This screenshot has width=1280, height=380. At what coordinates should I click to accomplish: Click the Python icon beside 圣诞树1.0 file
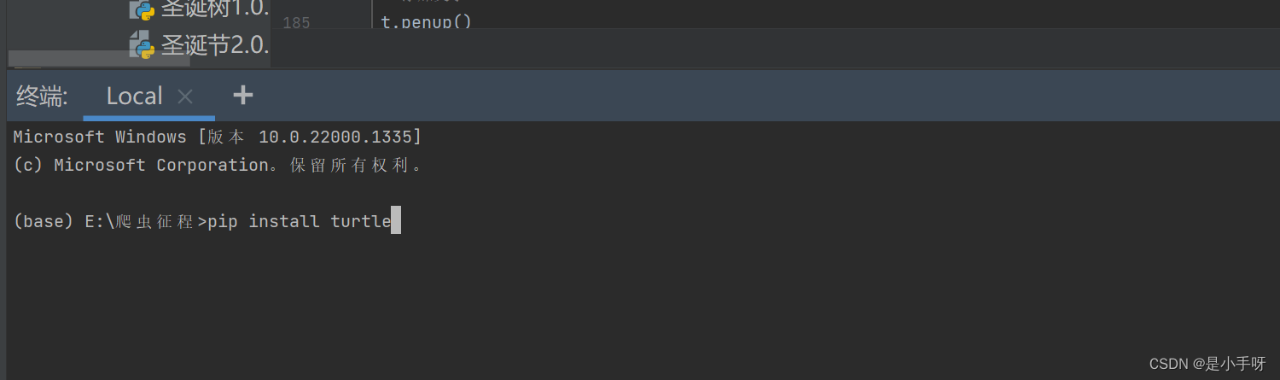[x=142, y=9]
